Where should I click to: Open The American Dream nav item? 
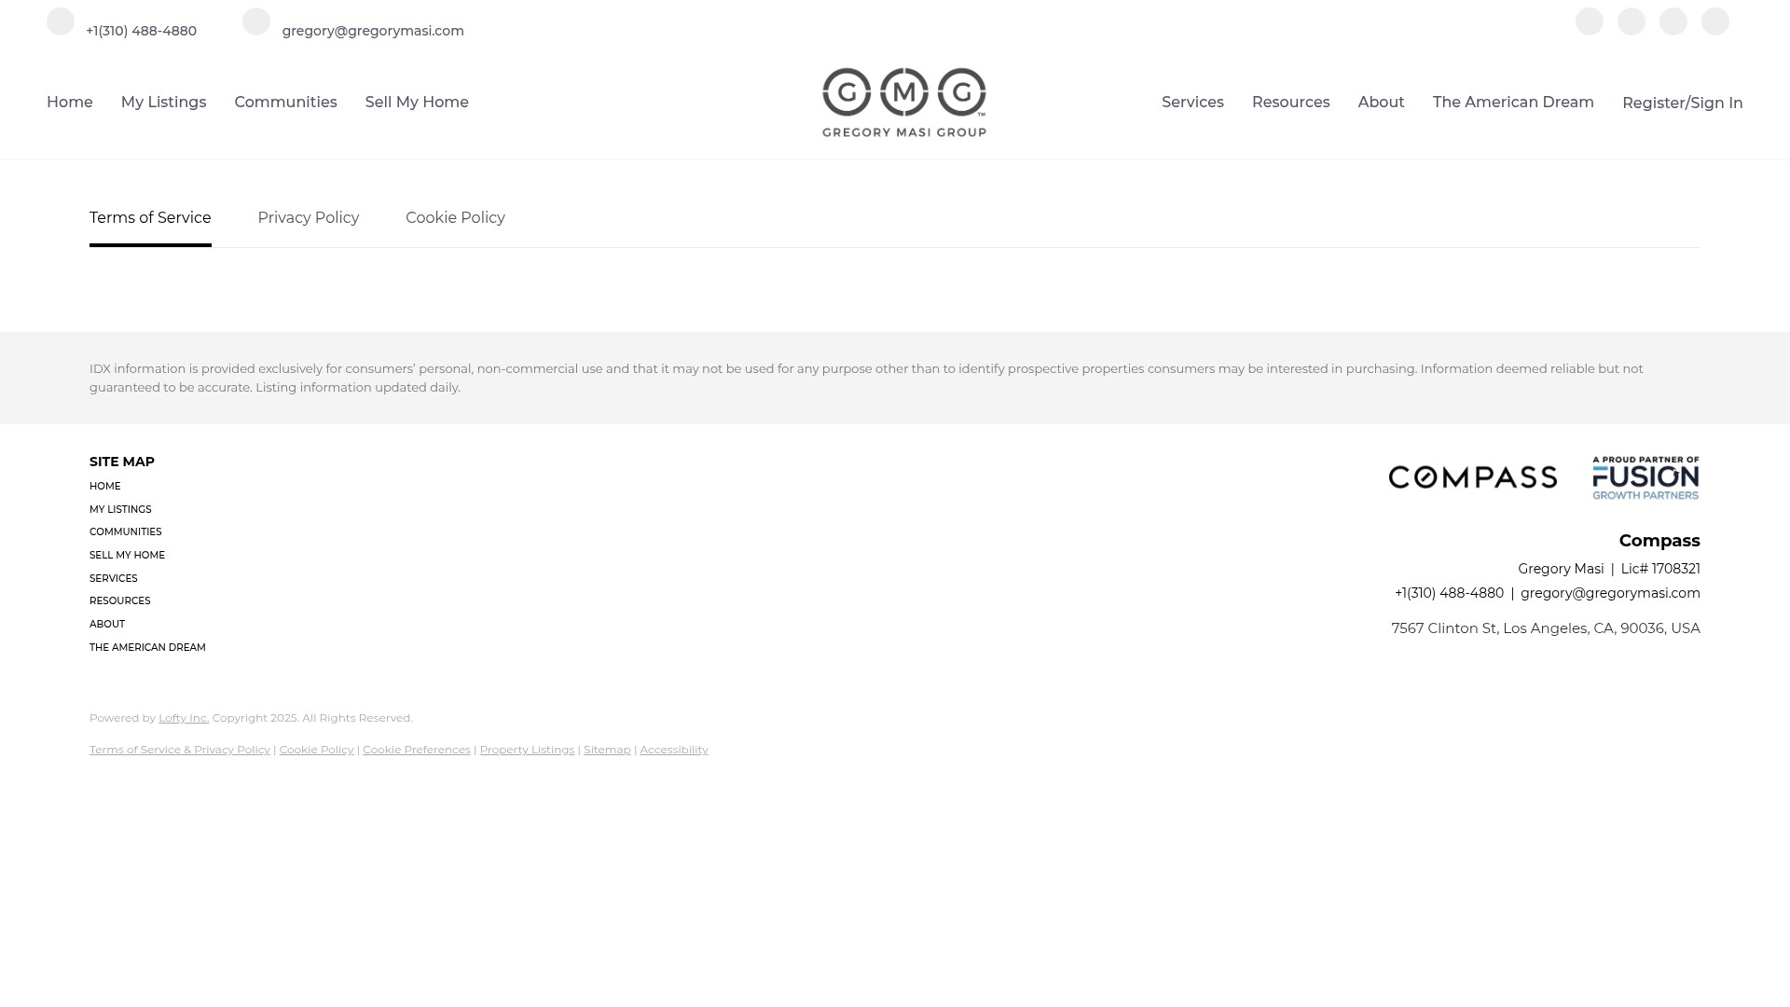coord(1513,103)
